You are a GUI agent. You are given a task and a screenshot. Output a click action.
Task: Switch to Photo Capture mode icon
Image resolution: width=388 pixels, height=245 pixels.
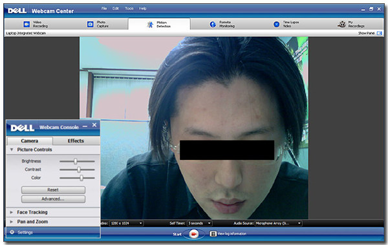91,24
